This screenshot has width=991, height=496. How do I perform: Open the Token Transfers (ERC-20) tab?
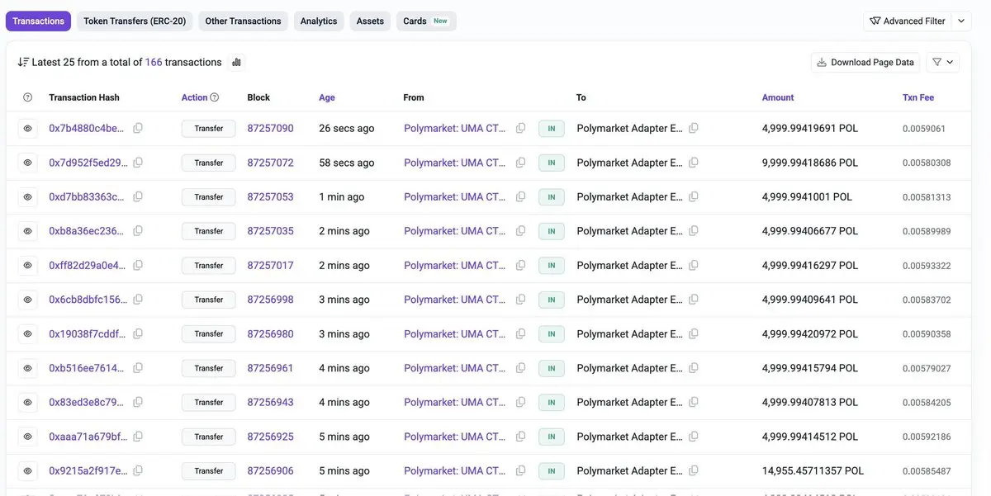tap(135, 21)
